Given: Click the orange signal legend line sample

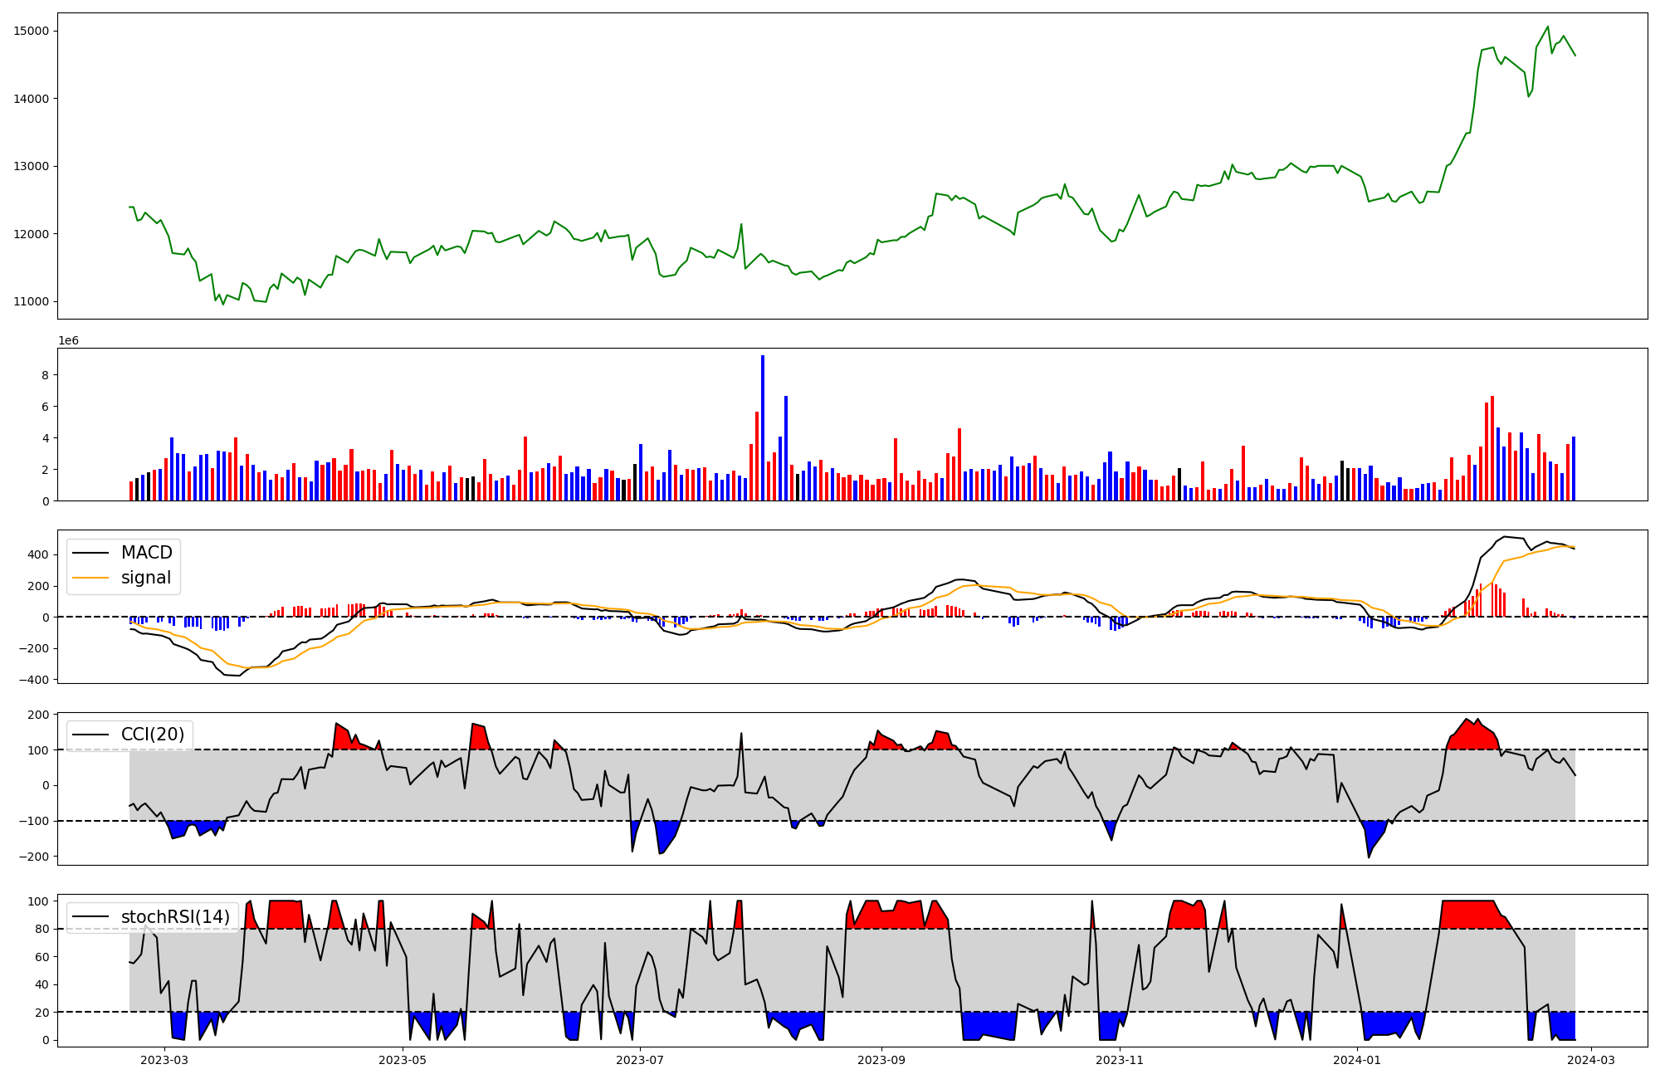Looking at the screenshot, I should click(x=90, y=578).
